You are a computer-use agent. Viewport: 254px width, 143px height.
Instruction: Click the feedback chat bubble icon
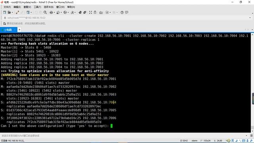(x=127, y=12)
